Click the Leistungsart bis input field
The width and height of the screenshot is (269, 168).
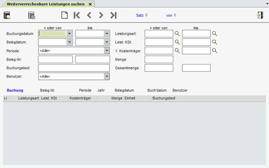196,34
